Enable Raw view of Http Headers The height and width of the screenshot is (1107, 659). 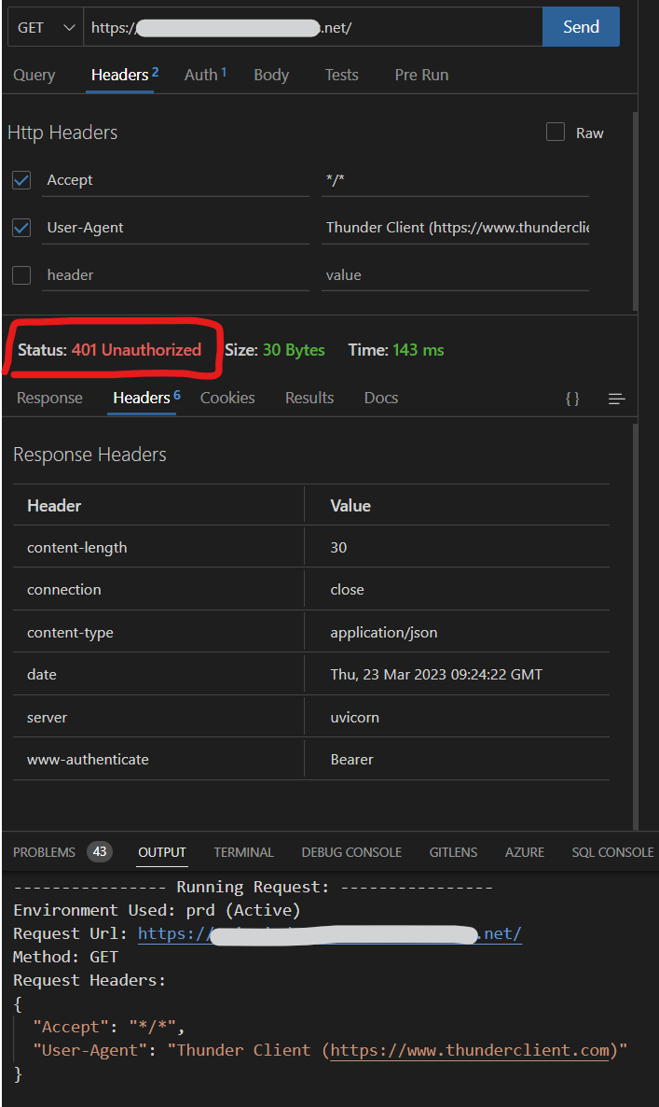pyautogui.click(x=556, y=132)
